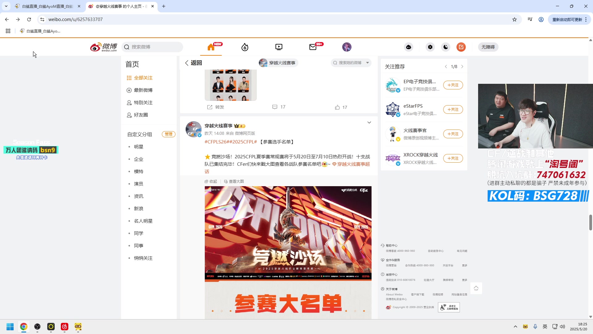Switch to 白鲨直播 browser tab
Viewport: 593px width, 334px height.
pyautogui.click(x=48, y=6)
